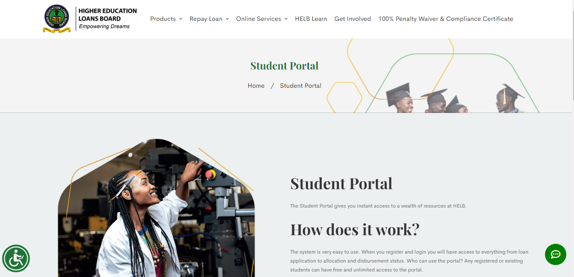Go to HELB Learn page
The height and width of the screenshot is (277, 574).
[311, 19]
